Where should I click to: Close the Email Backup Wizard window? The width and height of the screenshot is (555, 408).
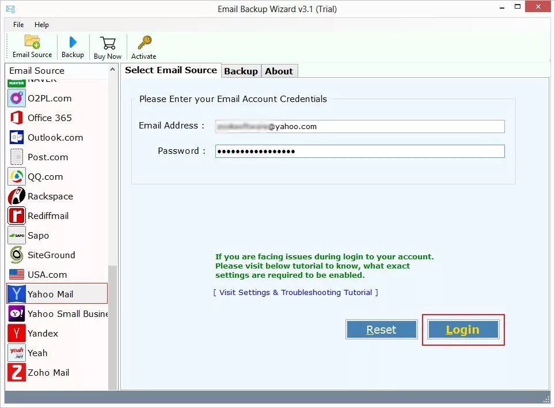(538, 7)
